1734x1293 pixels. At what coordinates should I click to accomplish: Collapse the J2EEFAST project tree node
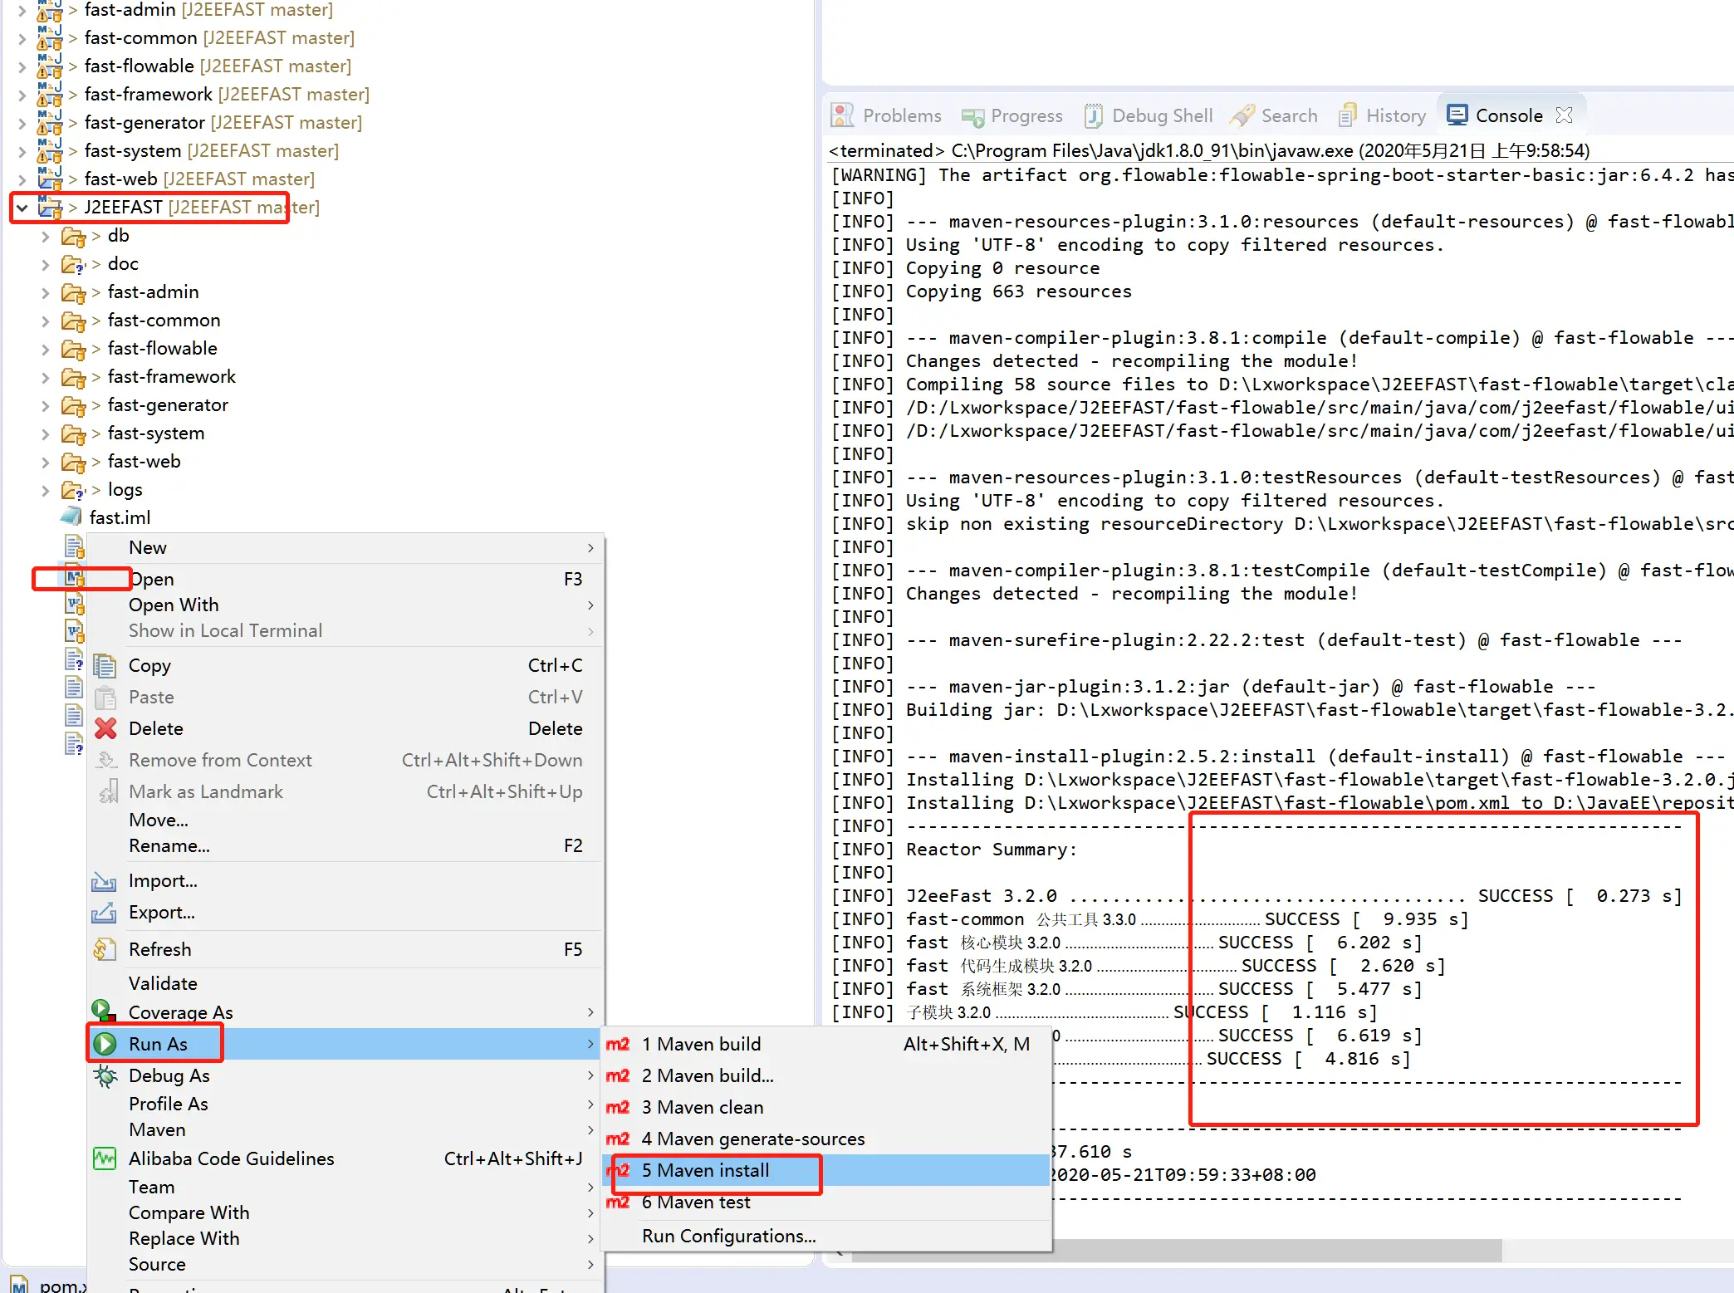pos(22,208)
